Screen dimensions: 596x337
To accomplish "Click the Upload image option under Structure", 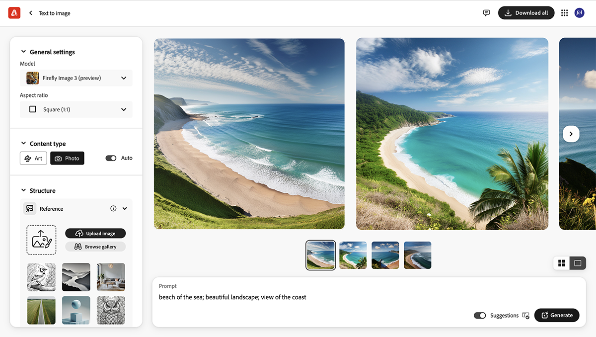I will tap(95, 233).
